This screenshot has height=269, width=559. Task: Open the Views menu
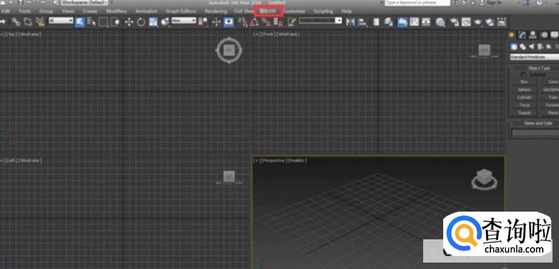68,12
